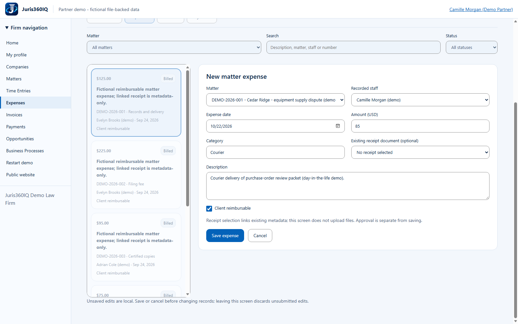Click the expense list scroll-down arrow
This screenshot has width=518, height=324.
click(187, 294)
